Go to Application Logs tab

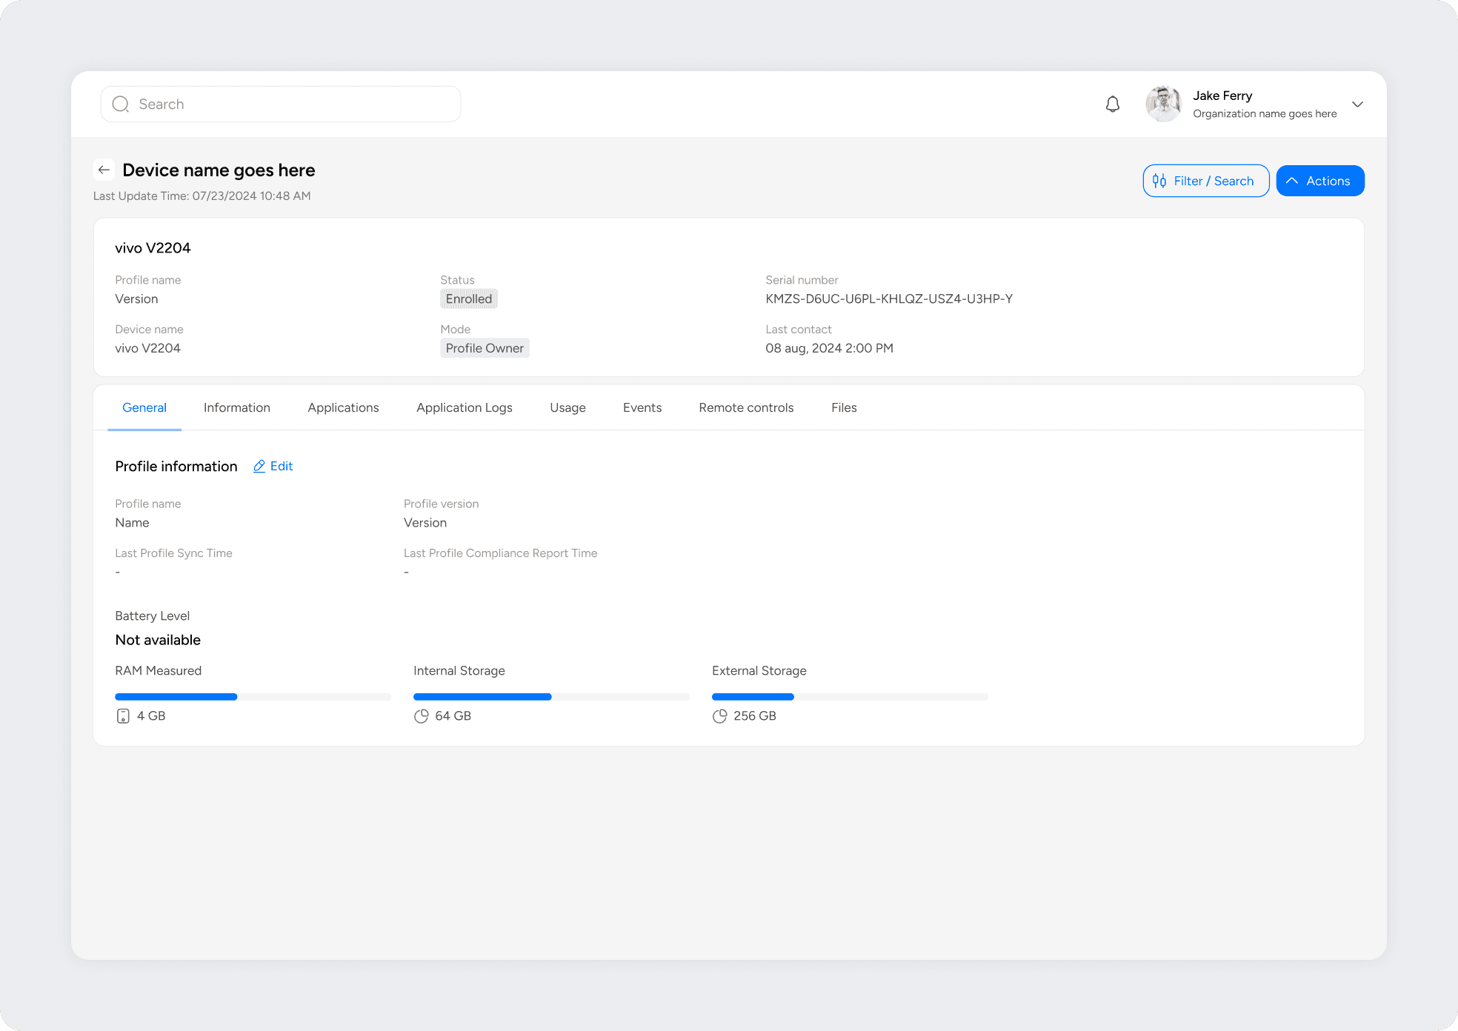coord(464,408)
